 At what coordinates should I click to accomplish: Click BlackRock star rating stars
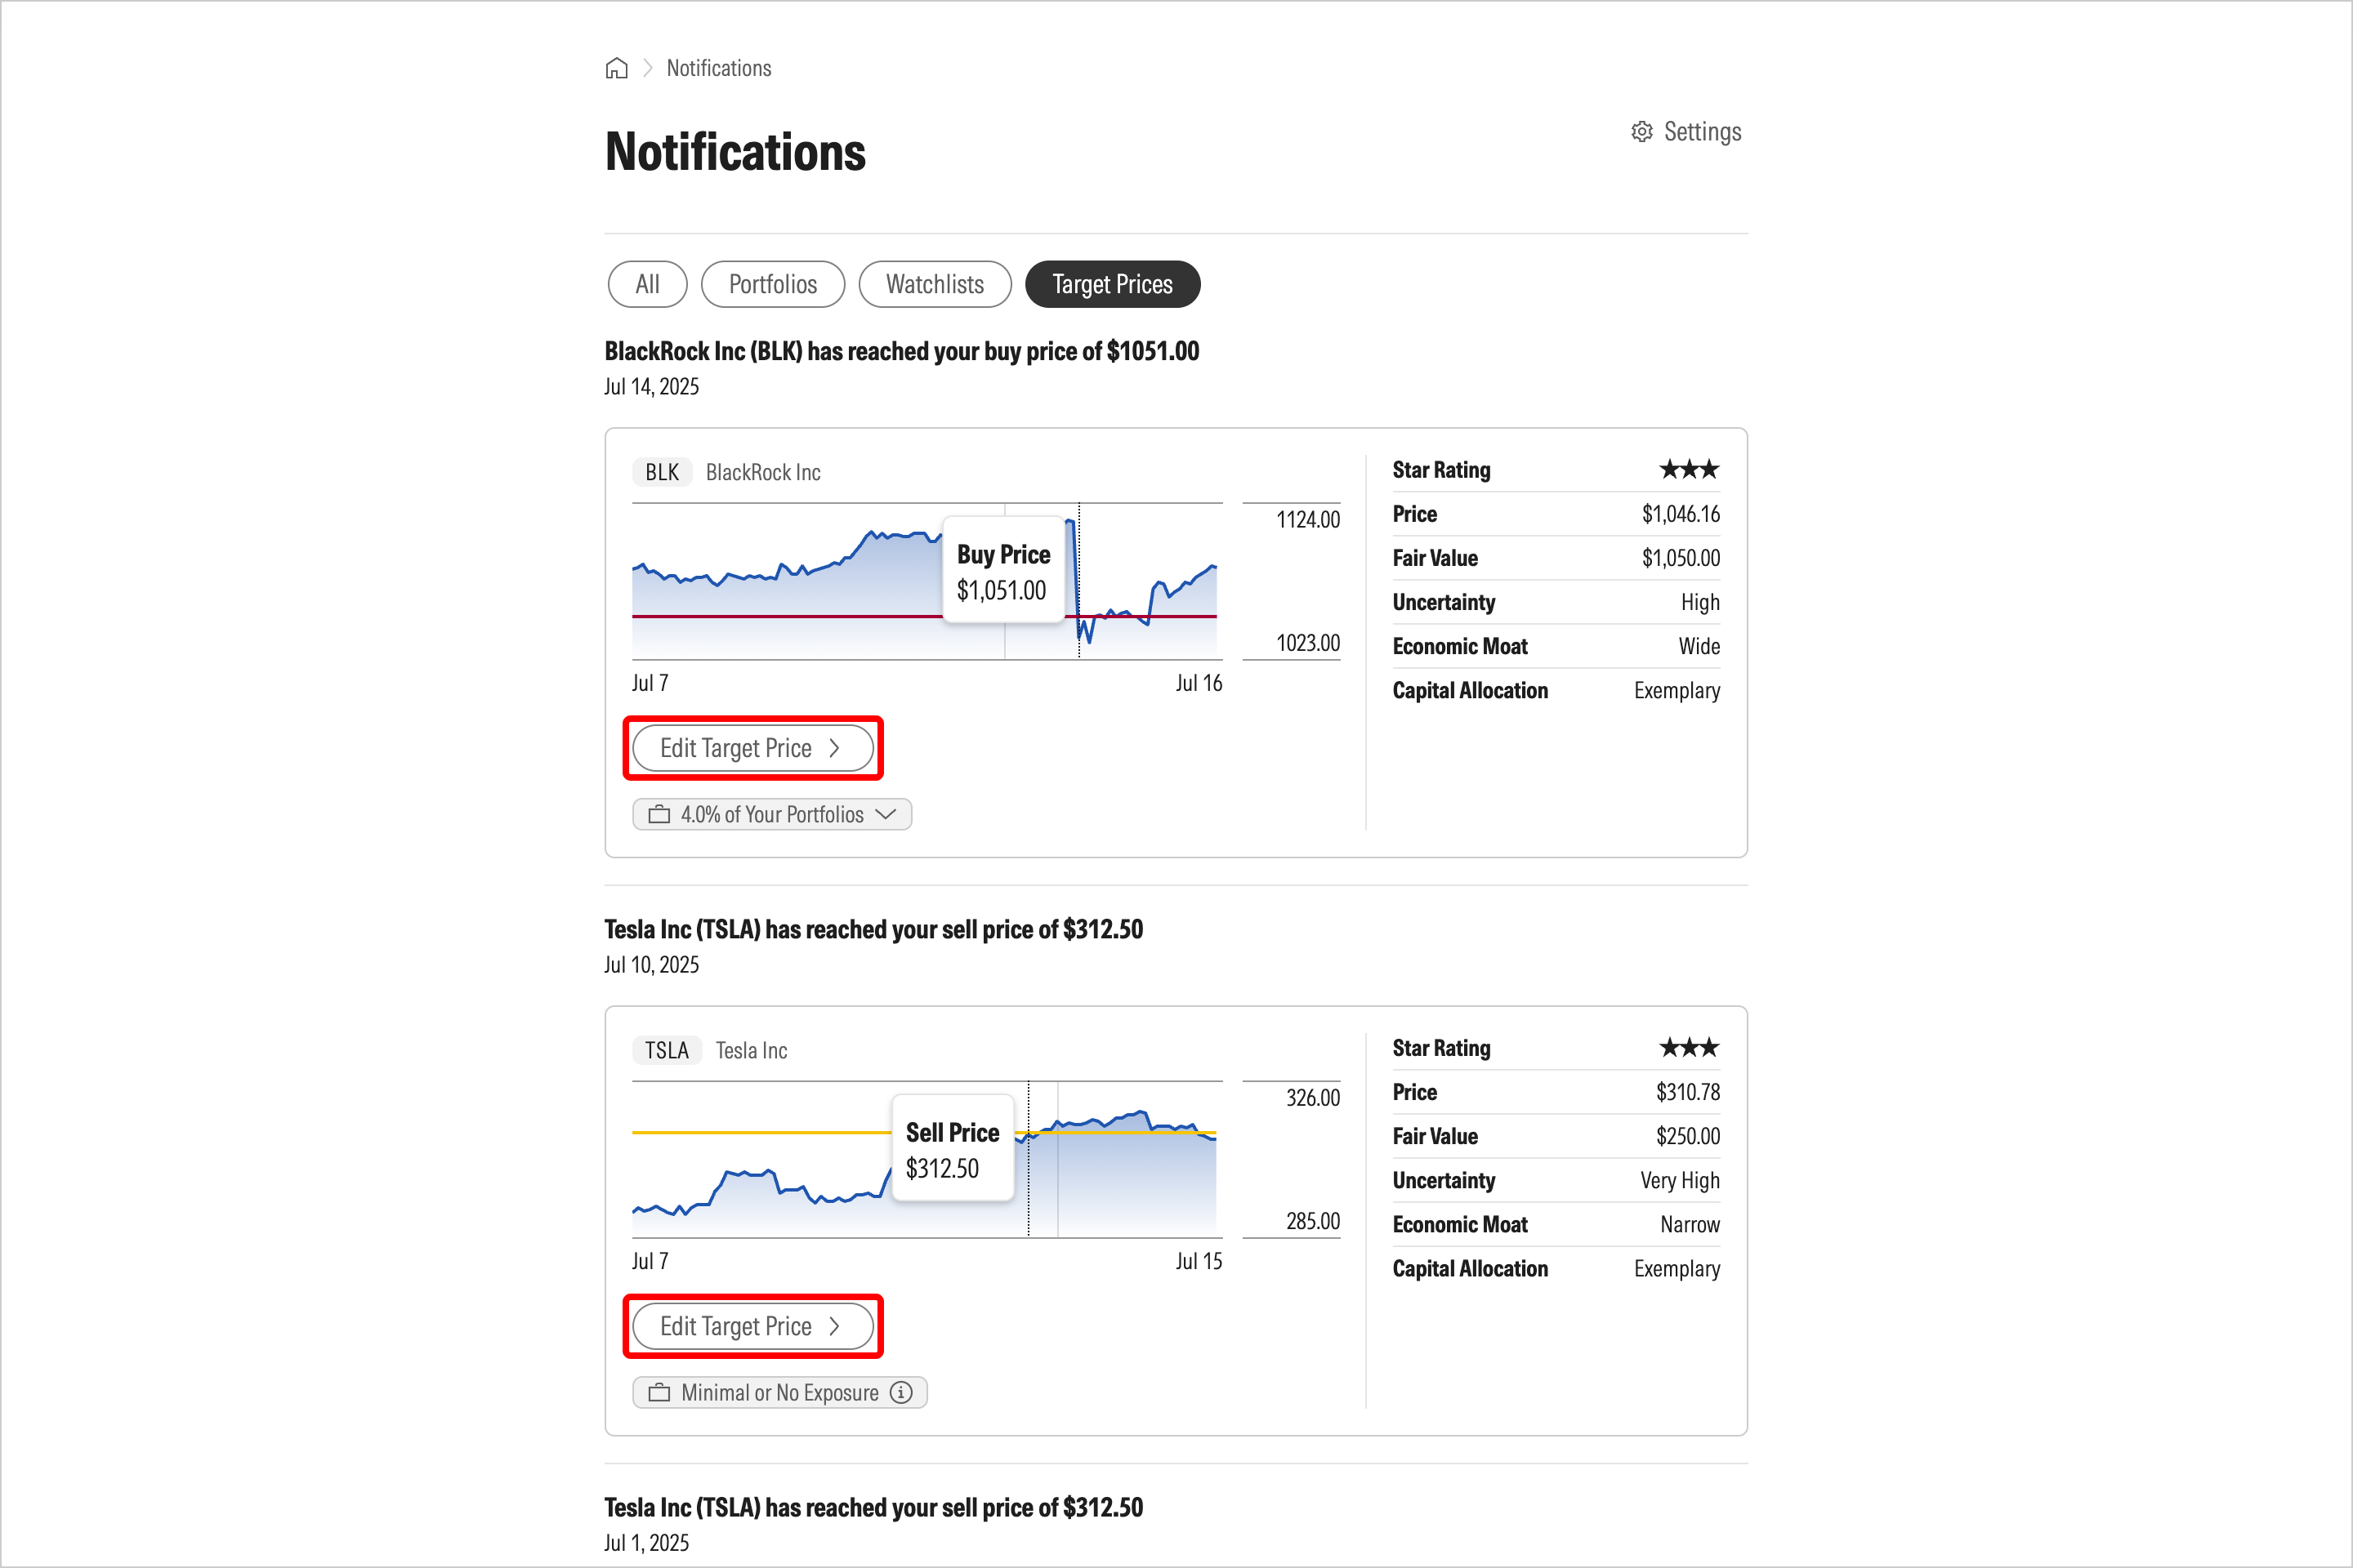(x=1689, y=469)
